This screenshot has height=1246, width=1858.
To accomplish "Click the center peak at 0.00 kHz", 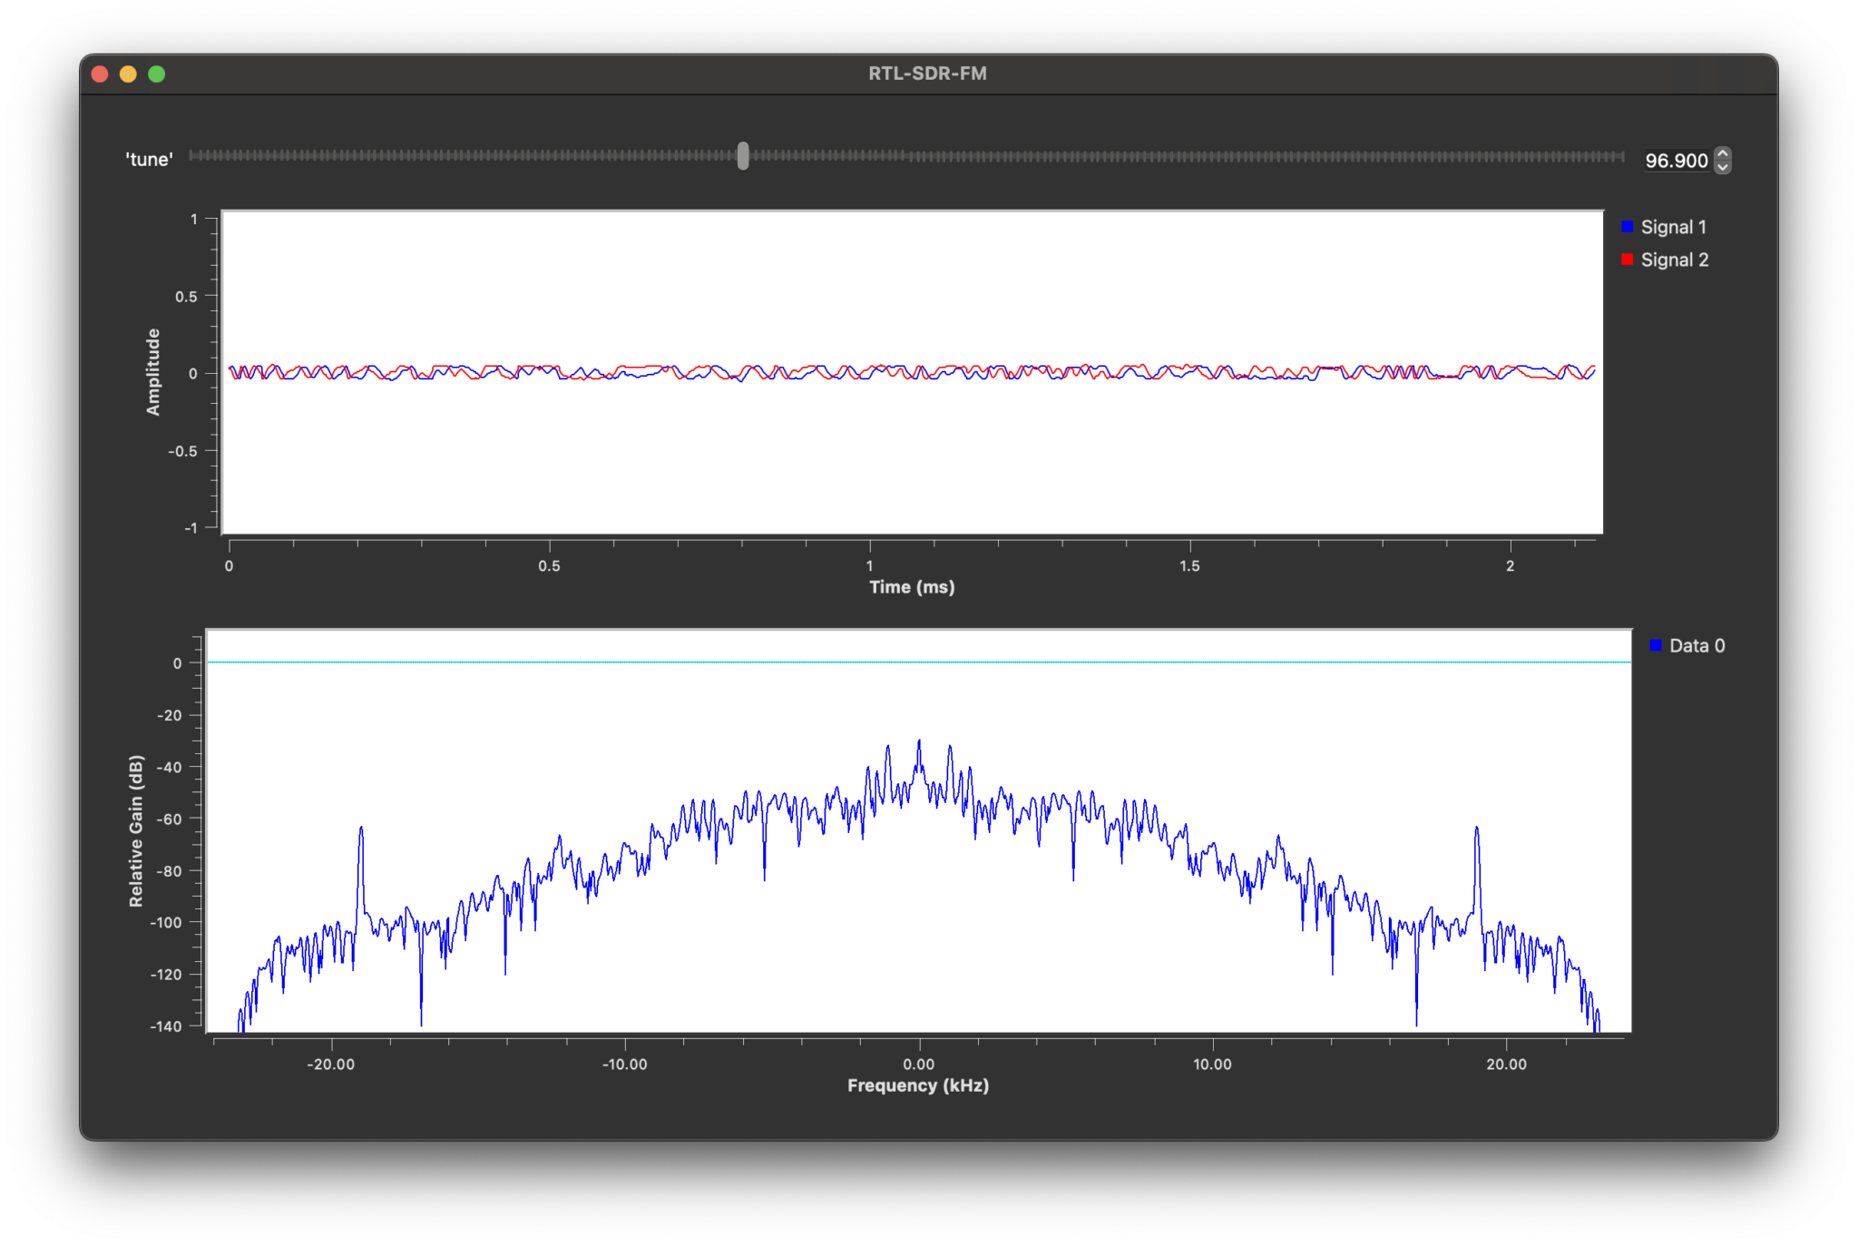I will pyautogui.click(x=919, y=743).
